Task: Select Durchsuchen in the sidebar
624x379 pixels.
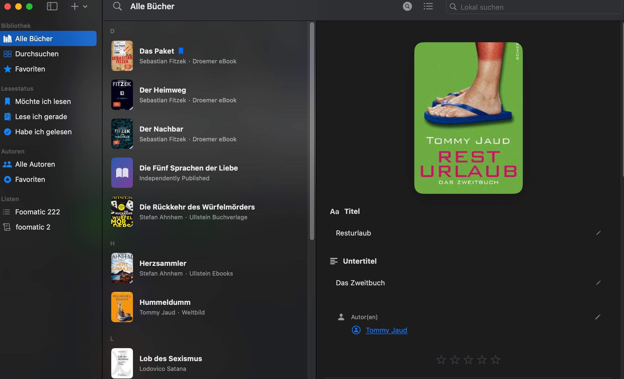Action: pyautogui.click(x=37, y=54)
